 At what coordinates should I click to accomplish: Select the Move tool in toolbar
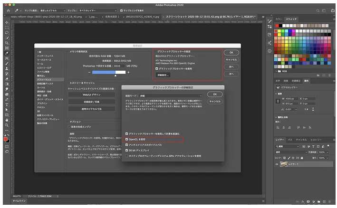pos(7,22)
